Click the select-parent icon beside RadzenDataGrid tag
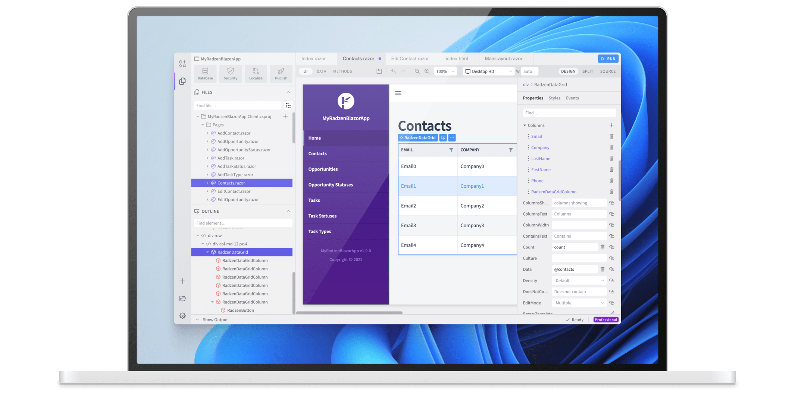Screen dimensions: 795x397 point(443,138)
